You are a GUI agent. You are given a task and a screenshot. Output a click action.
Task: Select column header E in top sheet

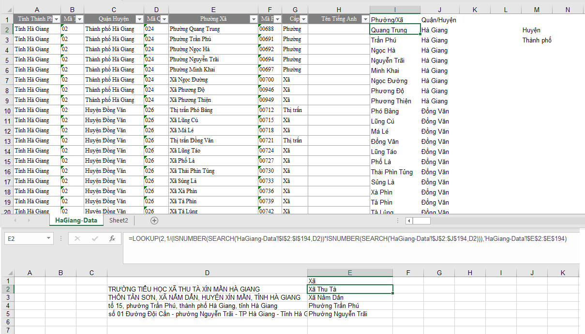tap(213, 10)
